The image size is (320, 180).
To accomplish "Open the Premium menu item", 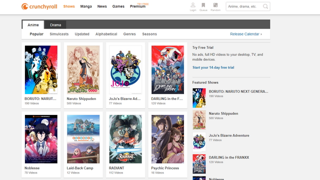I will (138, 6).
